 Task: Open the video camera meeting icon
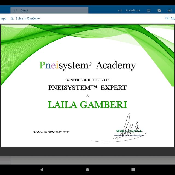tap(120, 10)
